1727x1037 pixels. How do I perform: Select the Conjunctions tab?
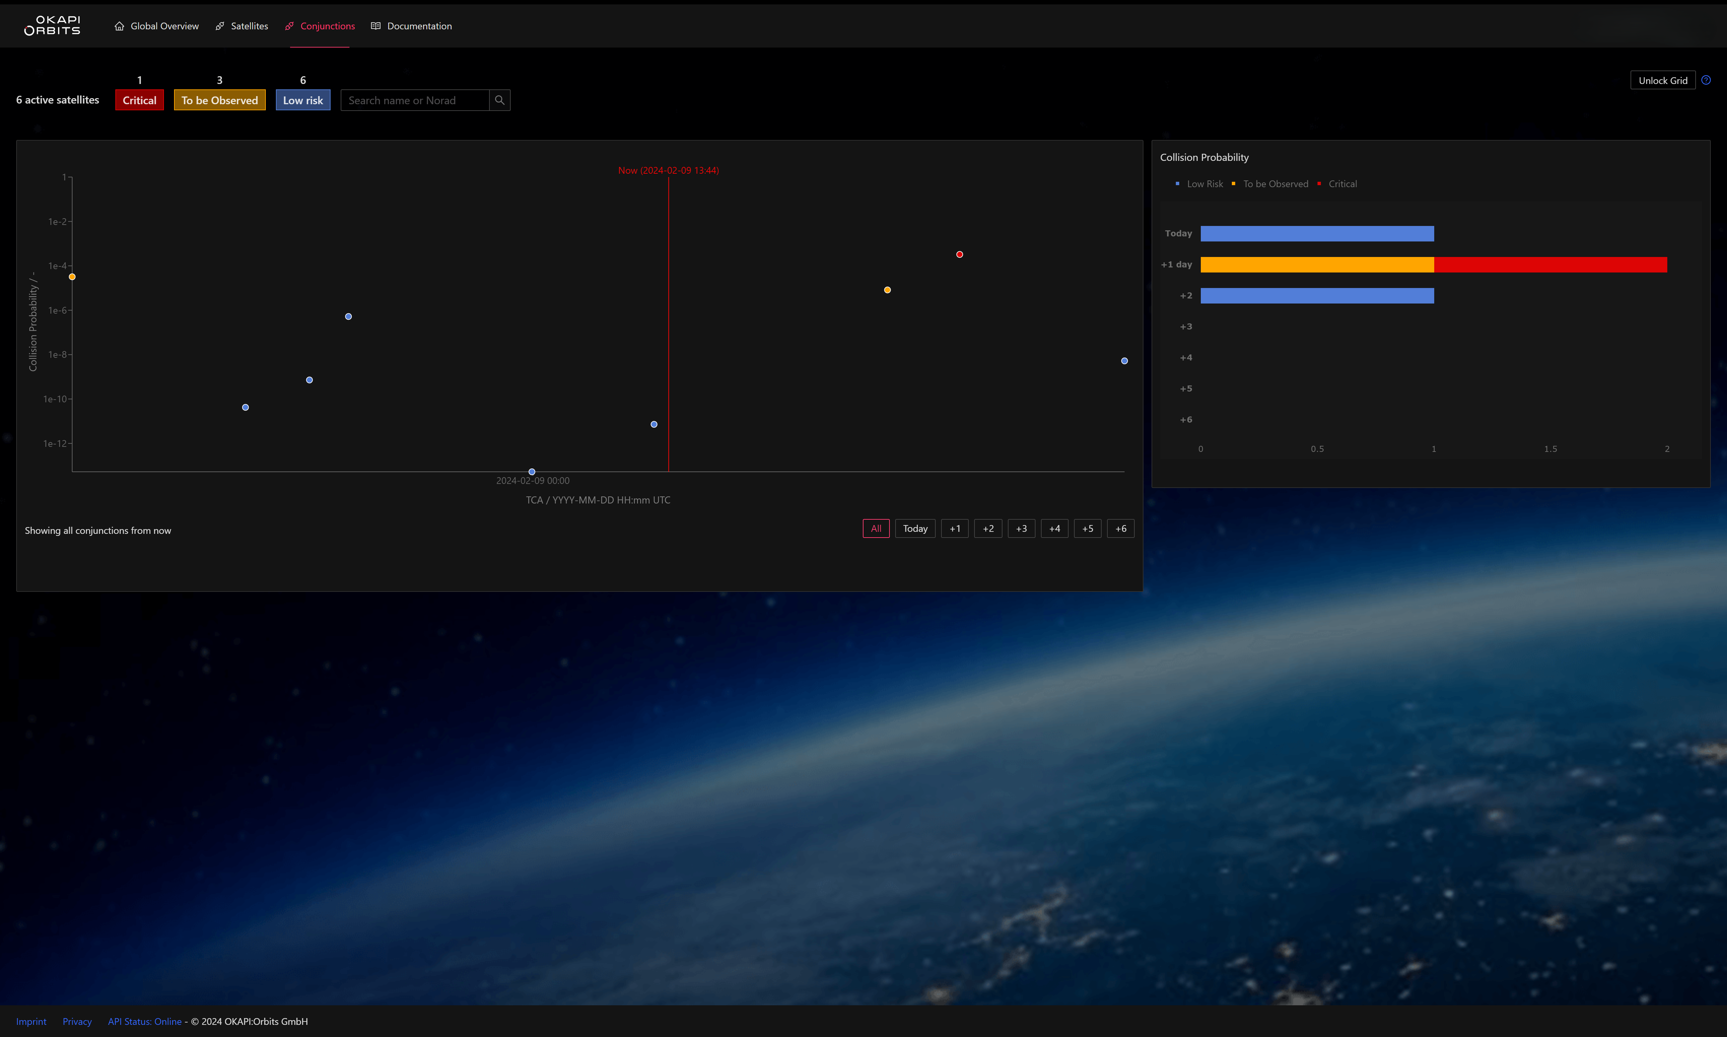320,26
